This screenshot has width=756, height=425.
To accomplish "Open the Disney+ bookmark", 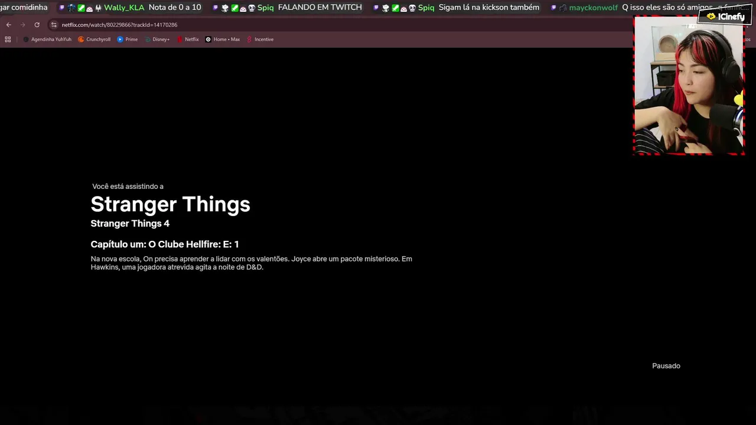I will (157, 40).
